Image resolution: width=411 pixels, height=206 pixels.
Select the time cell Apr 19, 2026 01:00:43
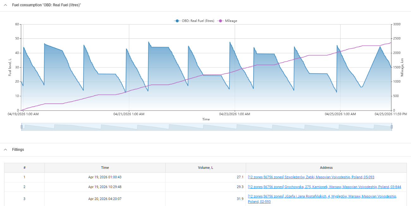coord(105,177)
